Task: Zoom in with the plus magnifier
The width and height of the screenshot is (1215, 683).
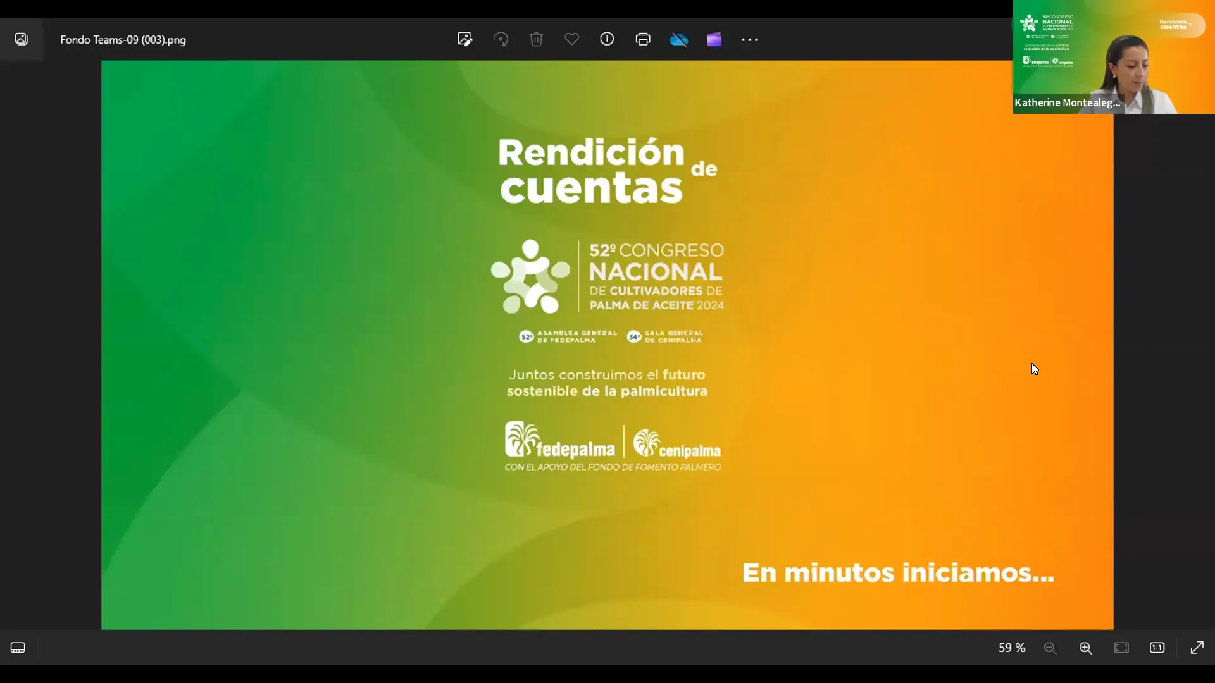Action: coord(1086,648)
